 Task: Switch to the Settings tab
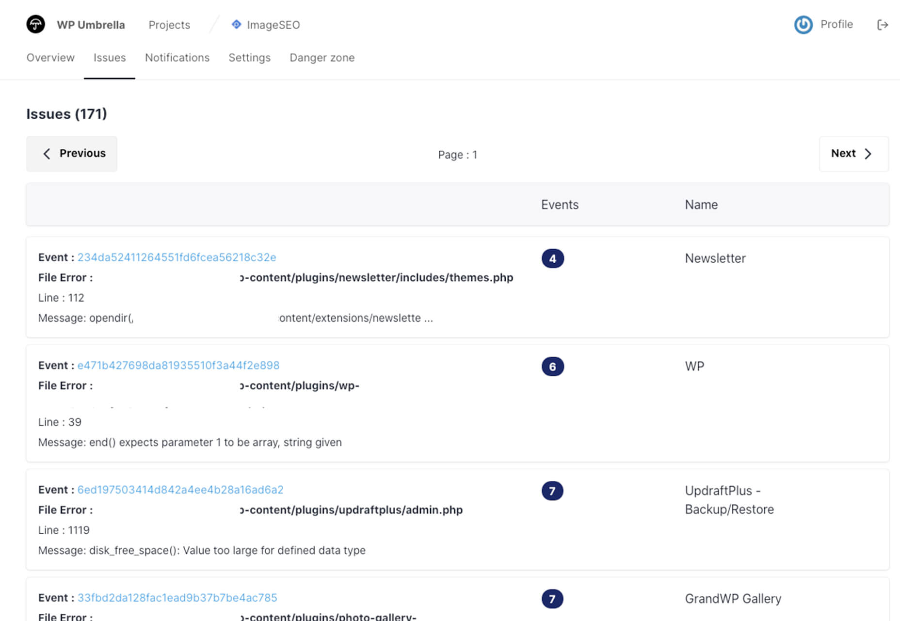249,58
